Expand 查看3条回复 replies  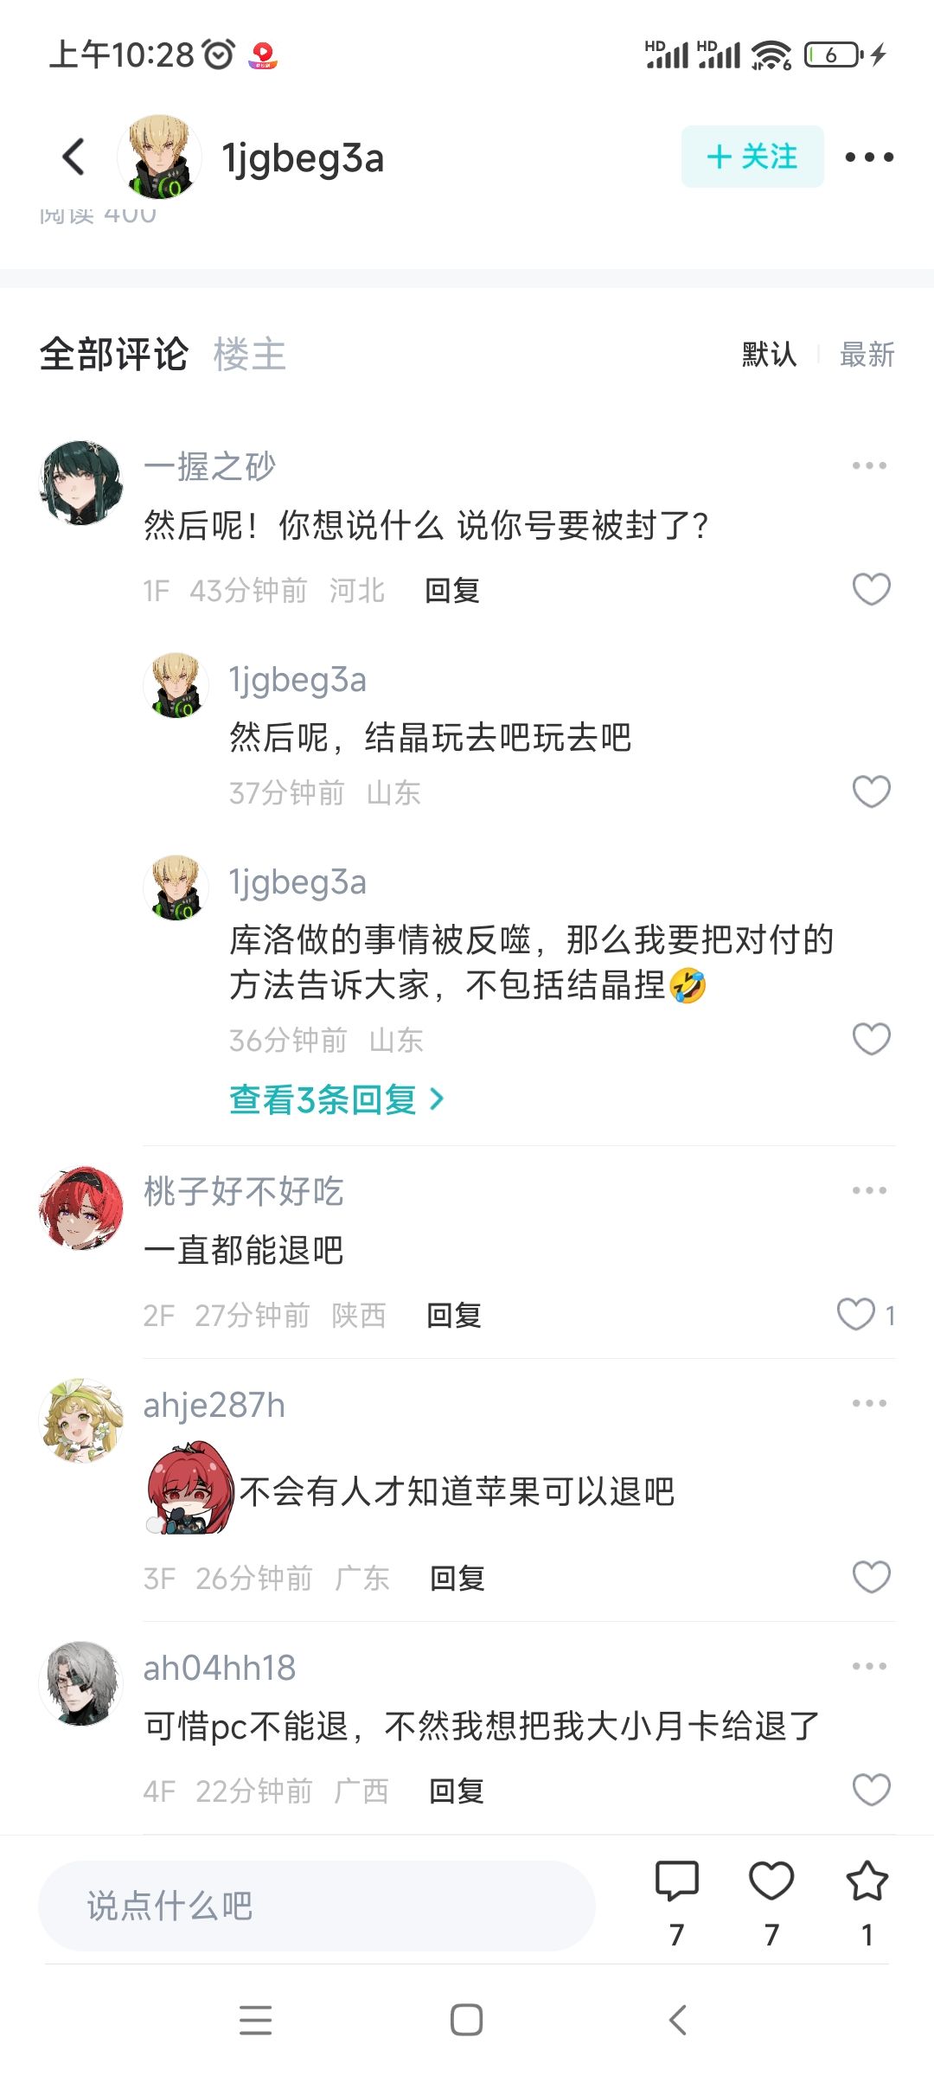(336, 1099)
